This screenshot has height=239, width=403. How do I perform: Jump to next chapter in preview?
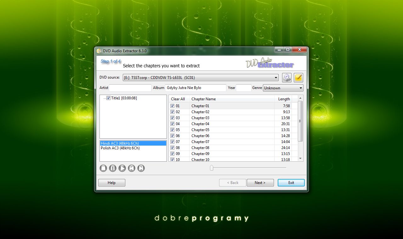(x=141, y=168)
